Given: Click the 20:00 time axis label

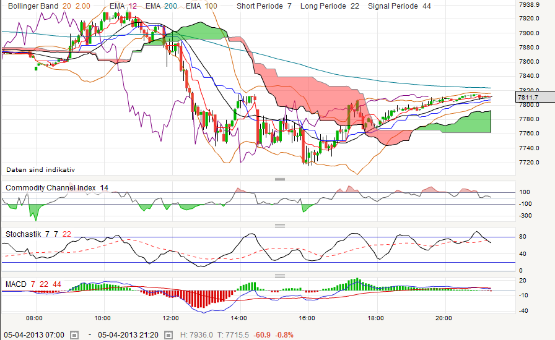Looking at the screenshot, I should click(x=444, y=318).
